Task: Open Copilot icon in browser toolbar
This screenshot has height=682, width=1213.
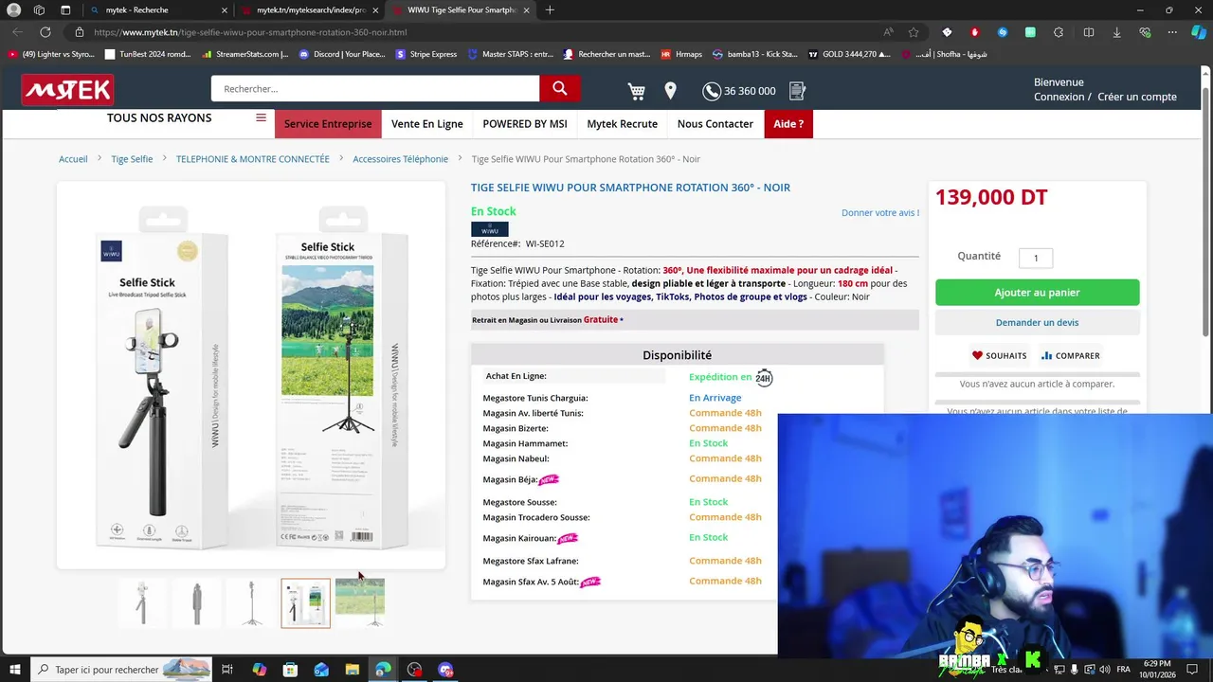Action: pos(1199,32)
